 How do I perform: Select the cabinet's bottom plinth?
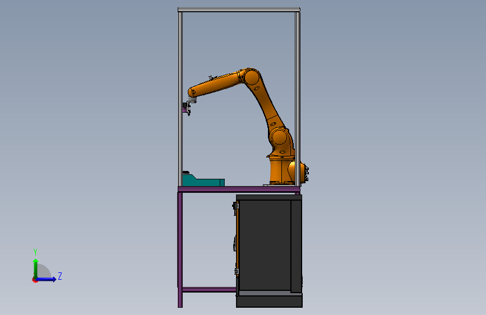point(269,301)
